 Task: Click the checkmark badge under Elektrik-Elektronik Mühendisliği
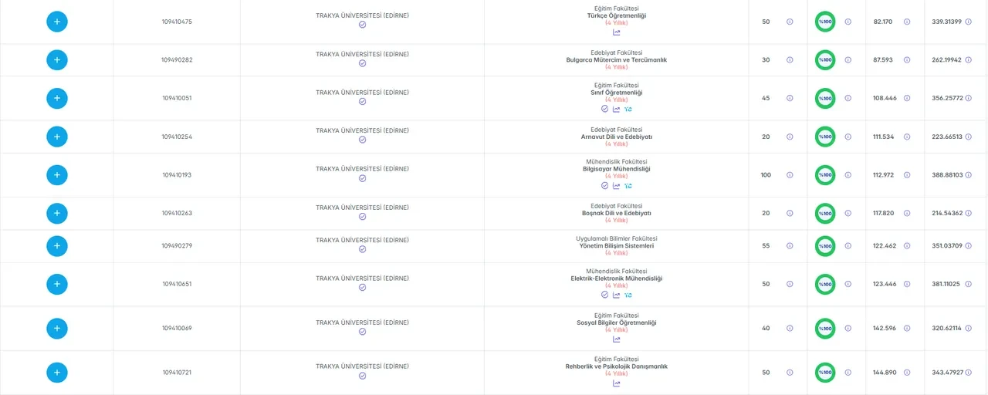(605, 295)
